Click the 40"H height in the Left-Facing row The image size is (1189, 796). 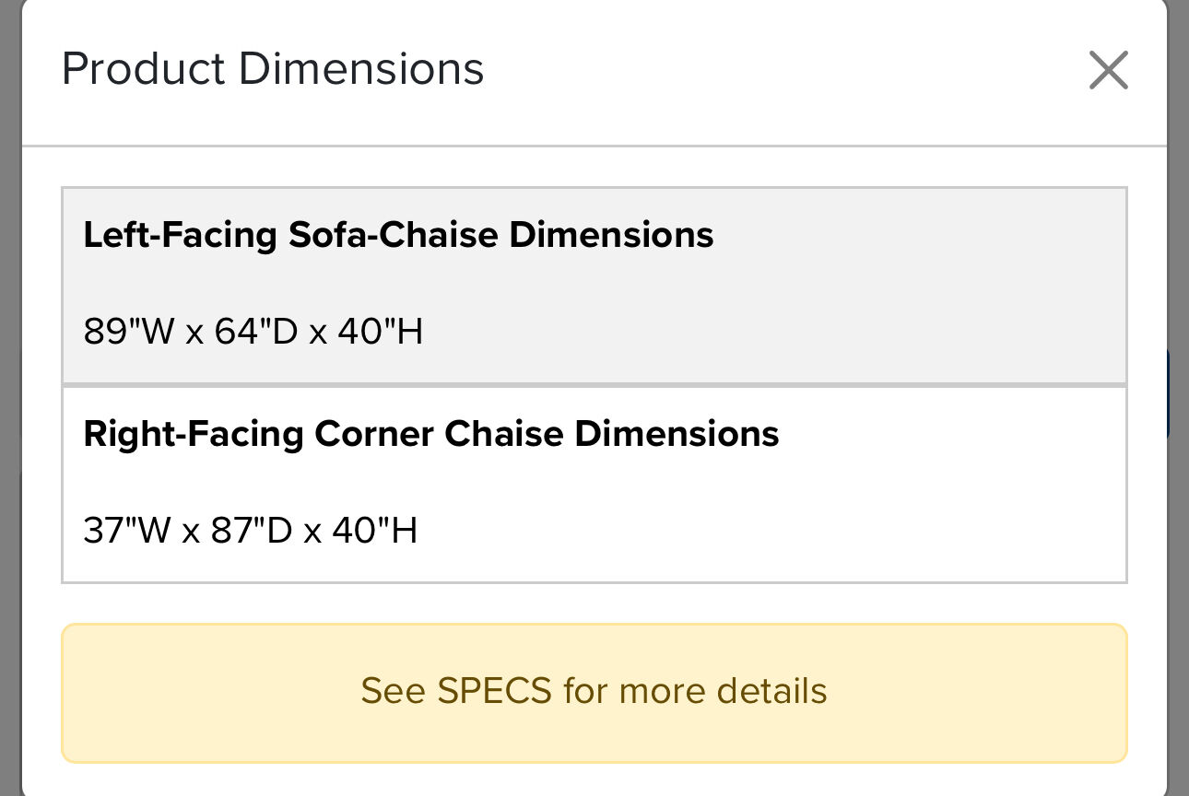(380, 332)
